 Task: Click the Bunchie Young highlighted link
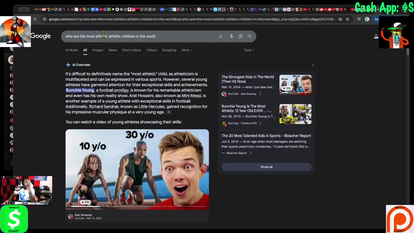[x=80, y=90]
